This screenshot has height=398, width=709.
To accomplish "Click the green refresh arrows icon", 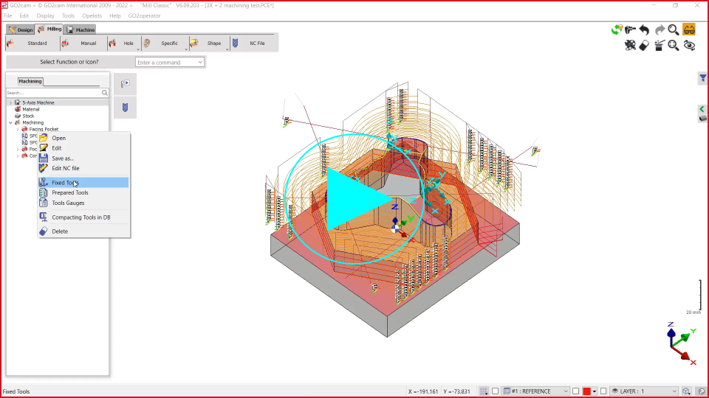I will click(x=616, y=30).
